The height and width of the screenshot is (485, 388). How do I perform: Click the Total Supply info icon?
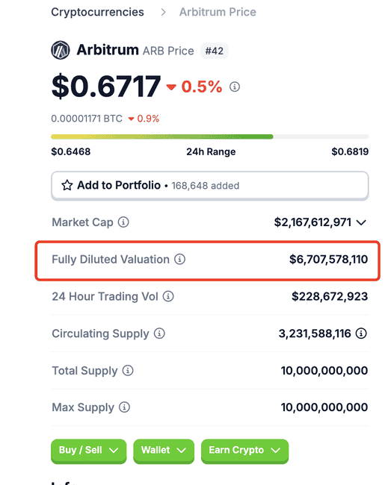(128, 370)
